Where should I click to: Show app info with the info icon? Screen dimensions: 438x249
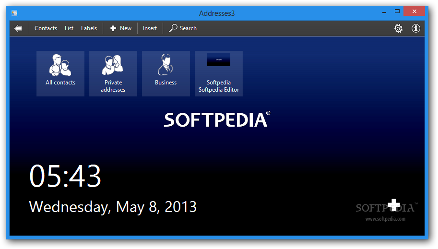point(415,28)
